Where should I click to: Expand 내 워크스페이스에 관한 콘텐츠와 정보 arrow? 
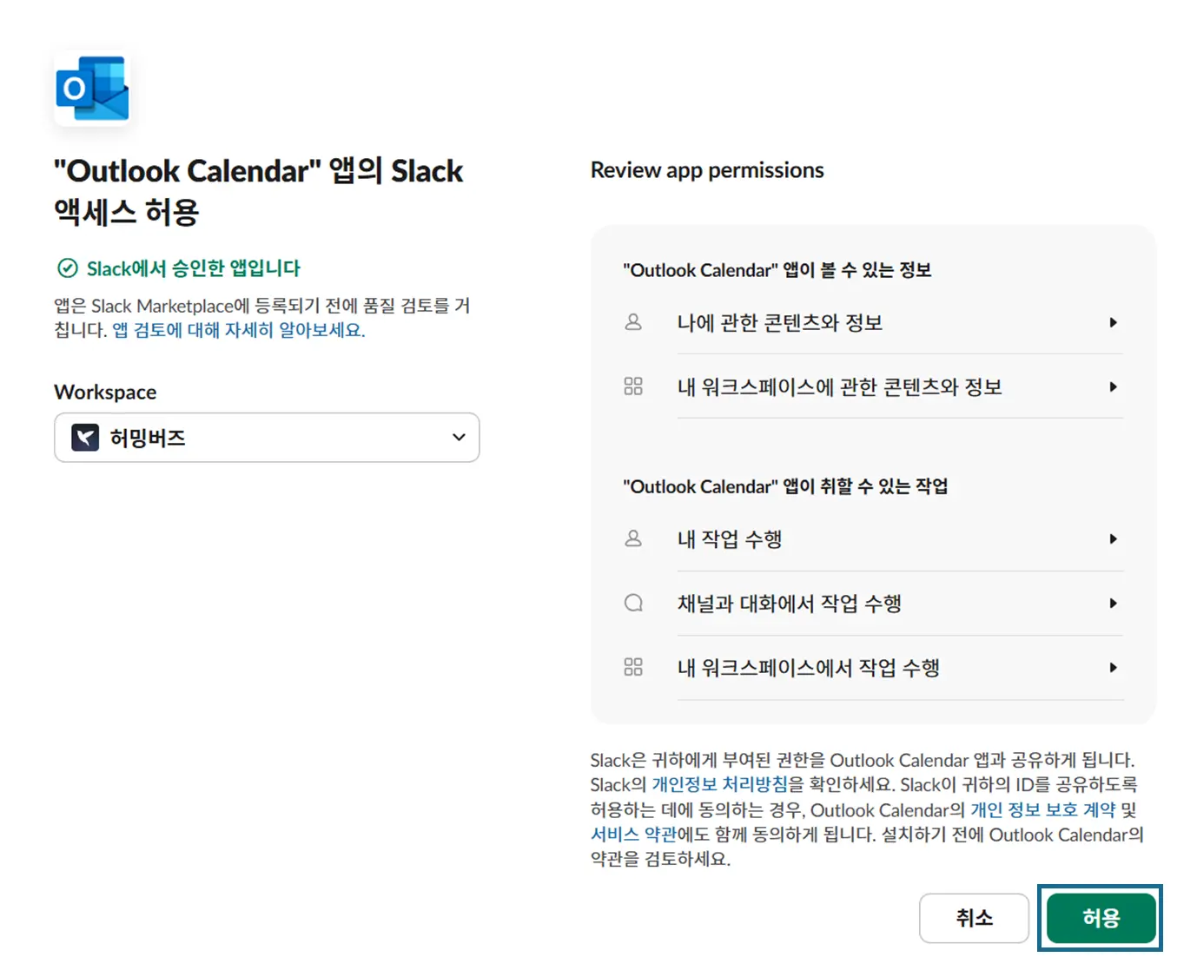coord(1113,386)
